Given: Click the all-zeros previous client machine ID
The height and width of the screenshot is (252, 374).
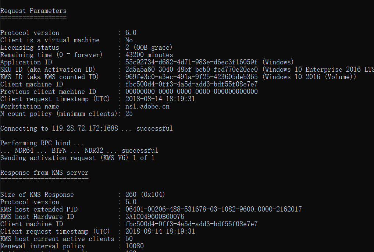Looking at the screenshot, I should coord(192,92).
